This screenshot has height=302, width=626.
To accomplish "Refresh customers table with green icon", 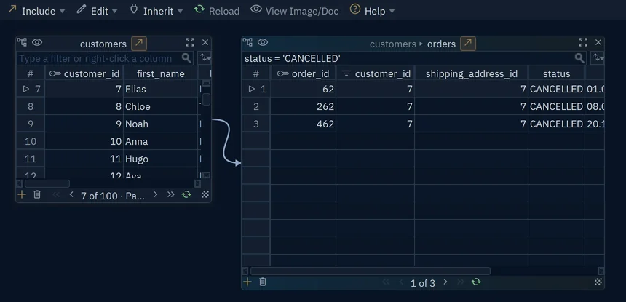I will 186,195.
